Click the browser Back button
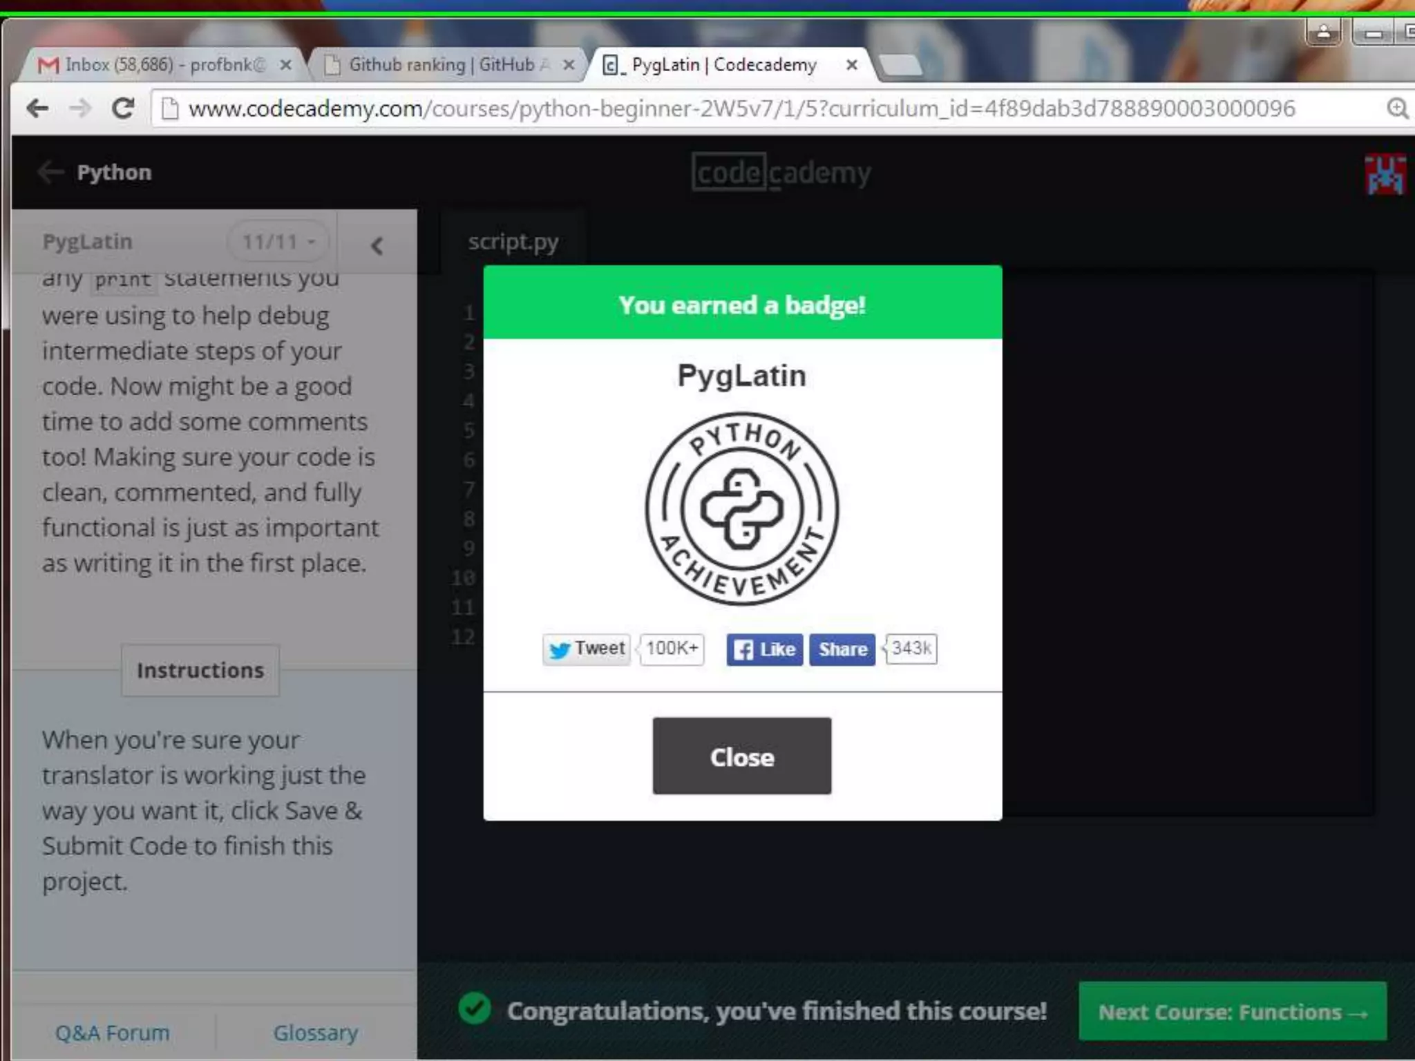 point(37,108)
